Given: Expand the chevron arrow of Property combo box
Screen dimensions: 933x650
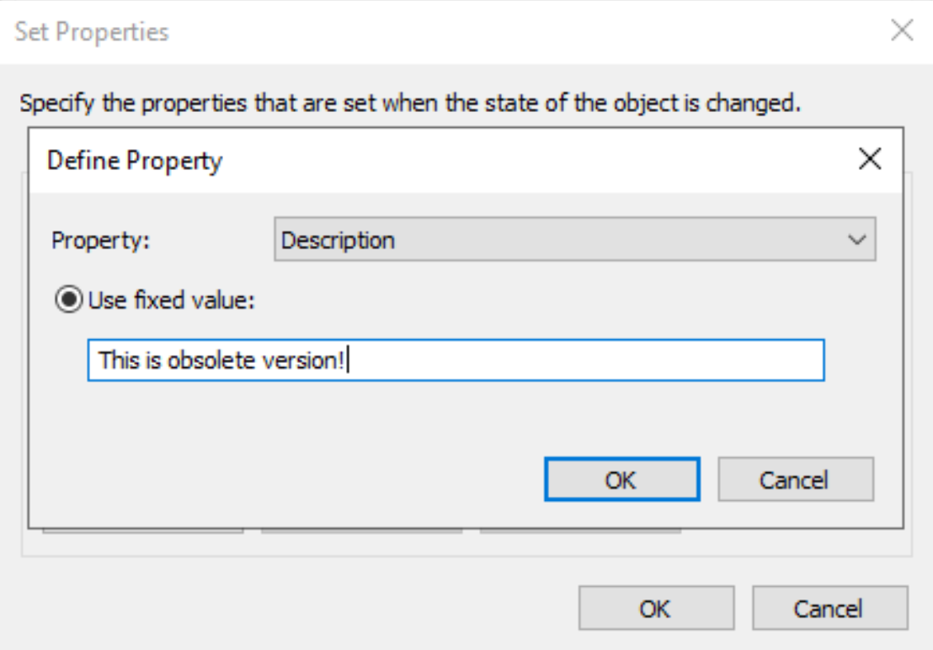Looking at the screenshot, I should click(857, 240).
